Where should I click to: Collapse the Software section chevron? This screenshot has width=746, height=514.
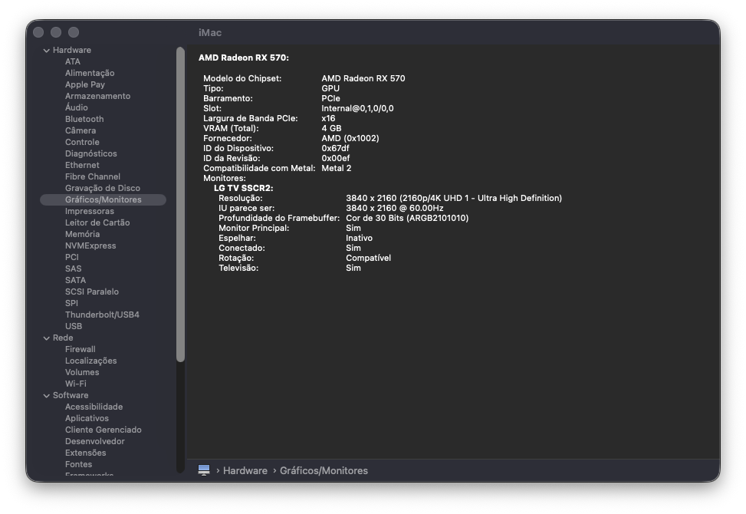(47, 396)
